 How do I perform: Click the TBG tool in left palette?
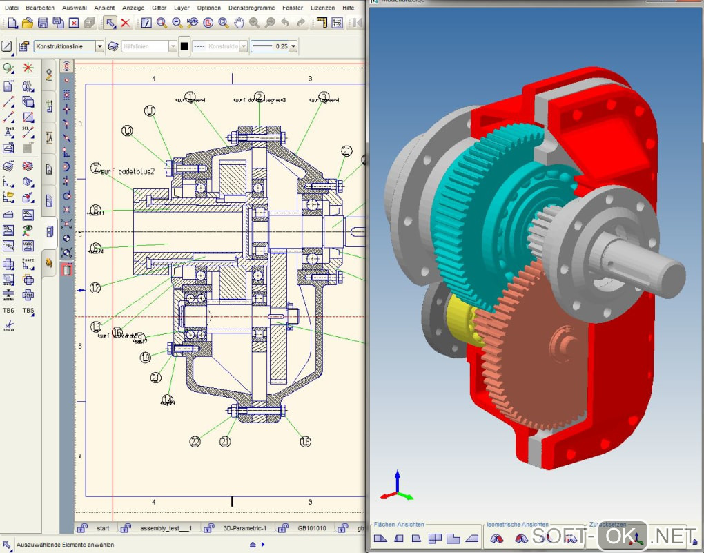pos(8,311)
